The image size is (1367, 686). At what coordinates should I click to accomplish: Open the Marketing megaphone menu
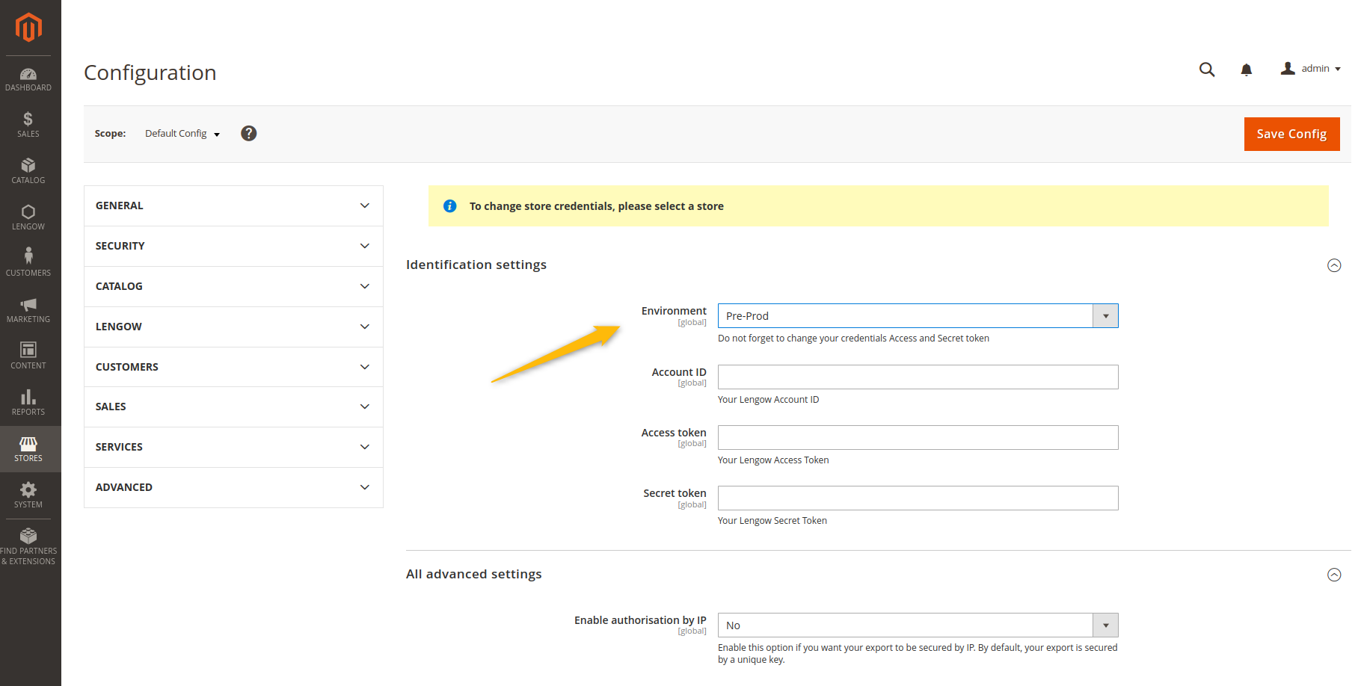[28, 310]
